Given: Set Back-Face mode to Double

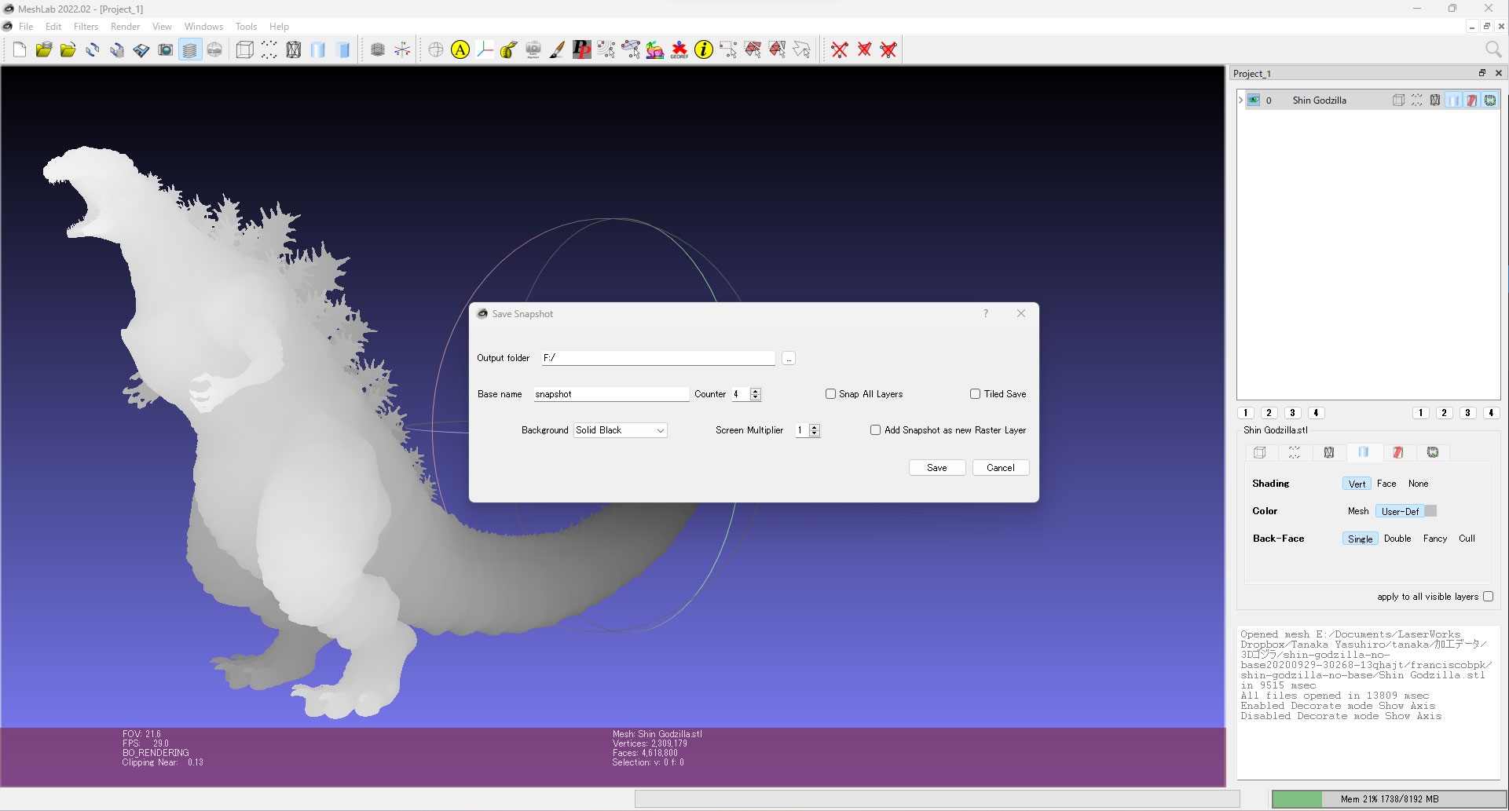Looking at the screenshot, I should (1397, 539).
